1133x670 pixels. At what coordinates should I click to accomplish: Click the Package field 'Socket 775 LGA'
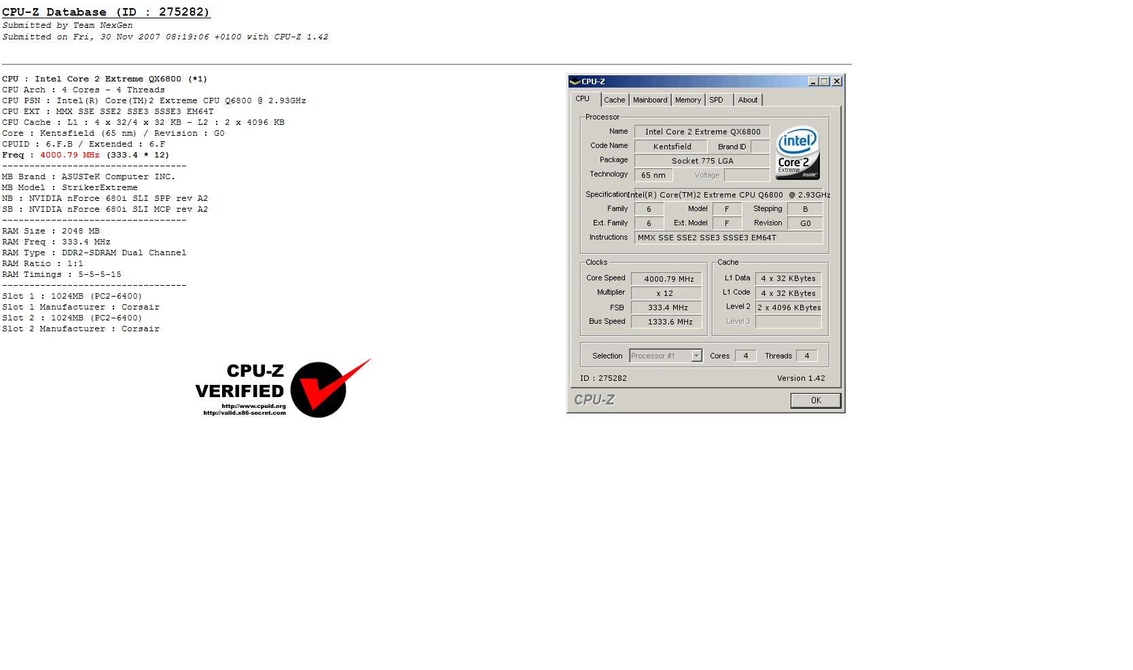tap(702, 161)
